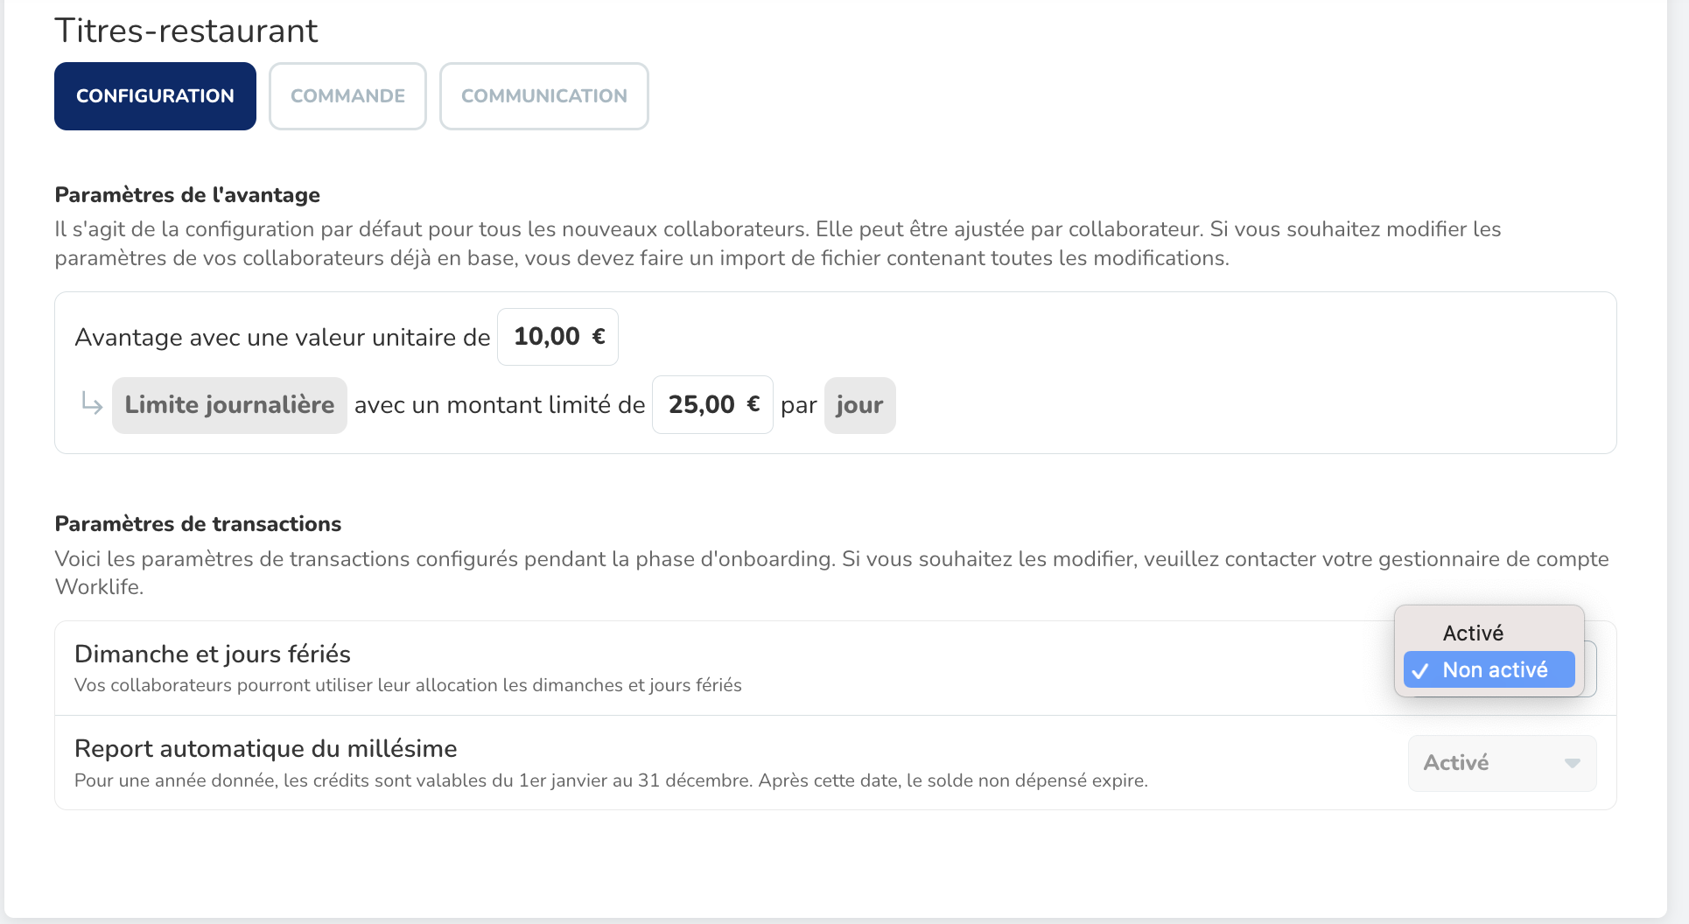Switch to the CONFIGURATION tab
This screenshot has height=924, width=1689.
[x=155, y=96]
